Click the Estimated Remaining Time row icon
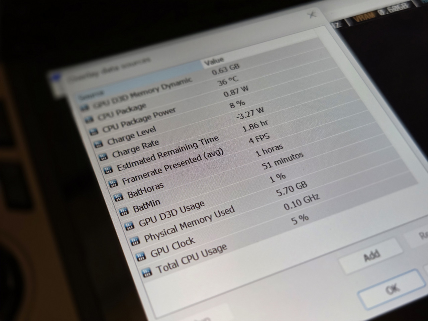 [108, 170]
